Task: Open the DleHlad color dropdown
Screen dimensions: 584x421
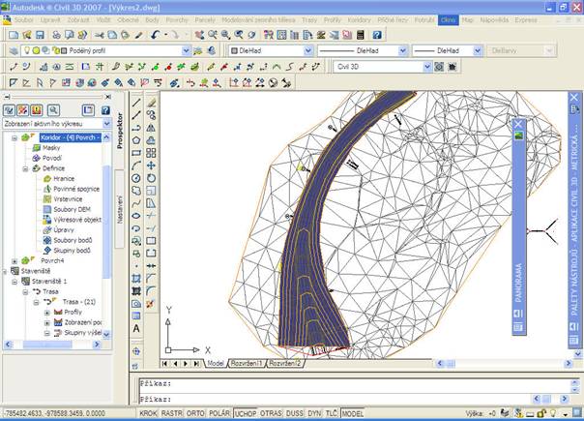Action: pyautogui.click(x=308, y=50)
